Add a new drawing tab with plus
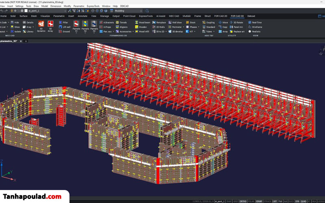325x203 pixels. click(27, 41)
